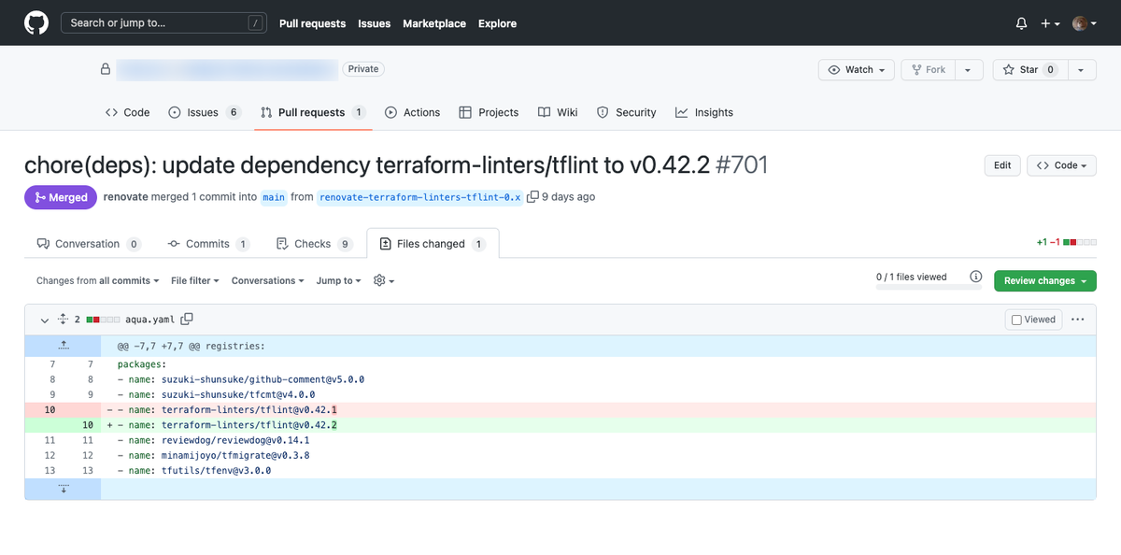The image size is (1121, 555).
Task: Click the removed line tflint@v0.42.1
Action: click(x=598, y=410)
